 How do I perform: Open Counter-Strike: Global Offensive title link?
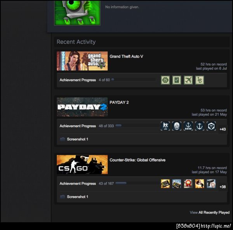tap(137, 160)
